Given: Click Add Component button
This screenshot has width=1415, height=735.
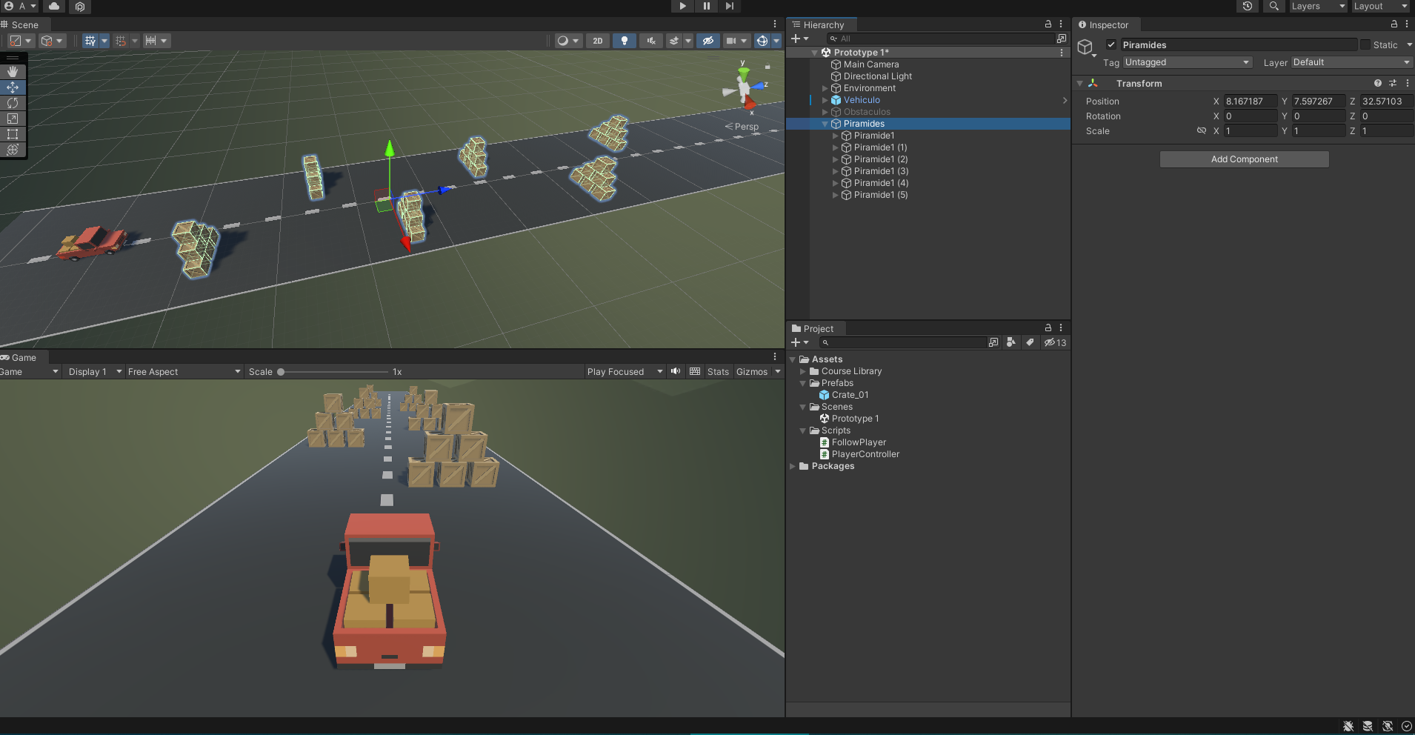Looking at the screenshot, I should (x=1244, y=159).
